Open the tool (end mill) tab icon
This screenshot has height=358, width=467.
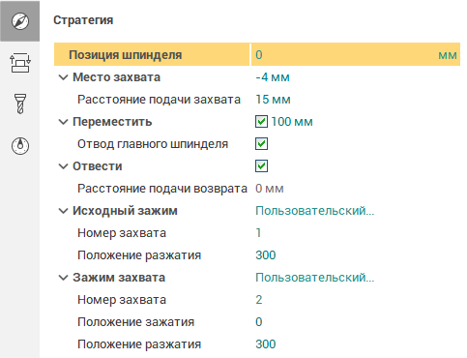[20, 104]
